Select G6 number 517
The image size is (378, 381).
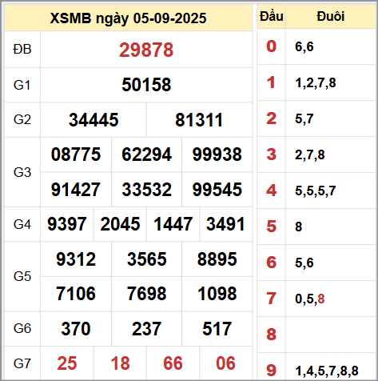click(217, 329)
